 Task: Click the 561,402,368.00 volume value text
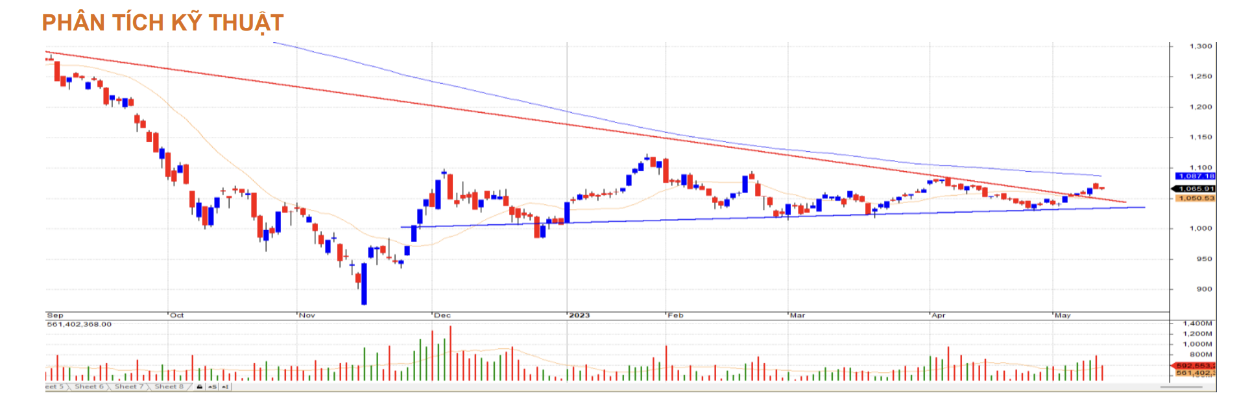[79, 324]
